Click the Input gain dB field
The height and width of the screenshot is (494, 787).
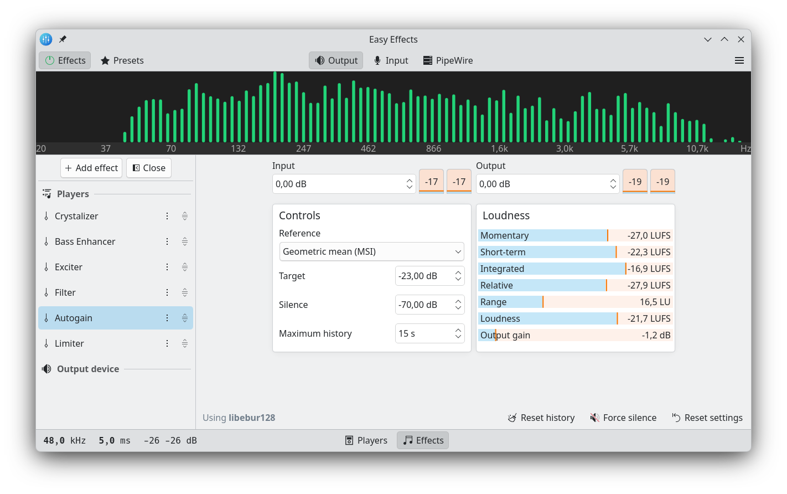pyautogui.click(x=338, y=184)
